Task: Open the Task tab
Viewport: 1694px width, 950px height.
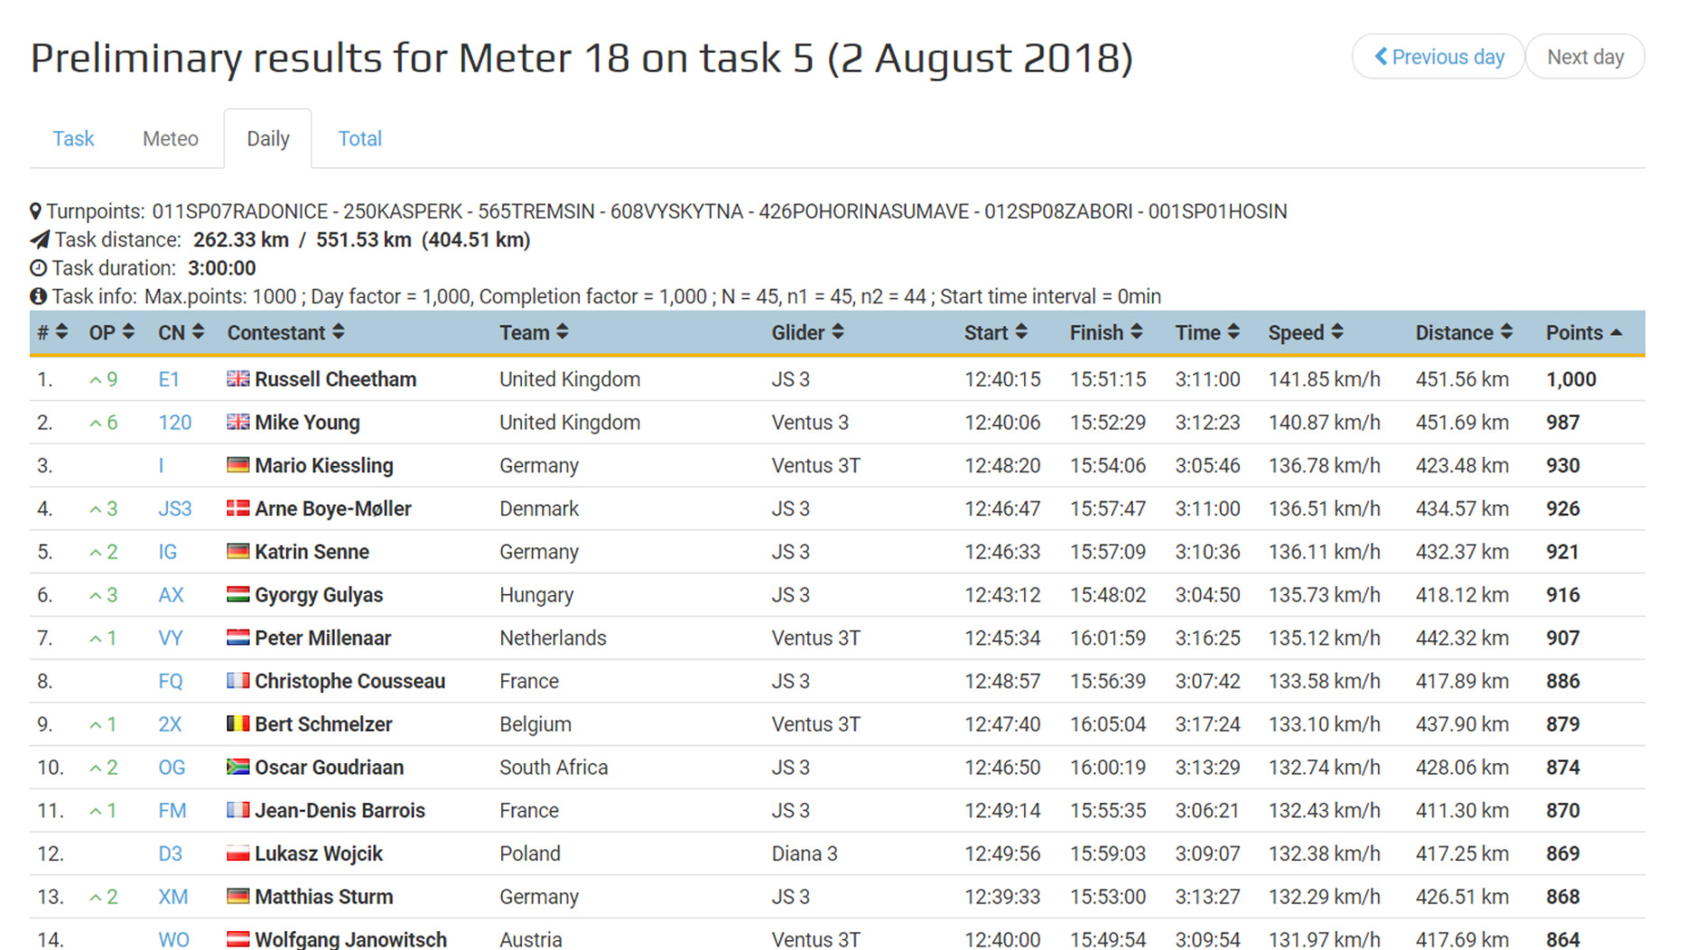Action: point(73,139)
